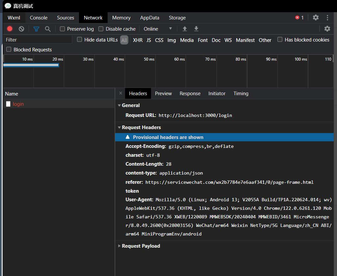Image resolution: width=337 pixels, height=276 pixels.
Task: Open the Initiator detail tab
Action: [x=217, y=93]
